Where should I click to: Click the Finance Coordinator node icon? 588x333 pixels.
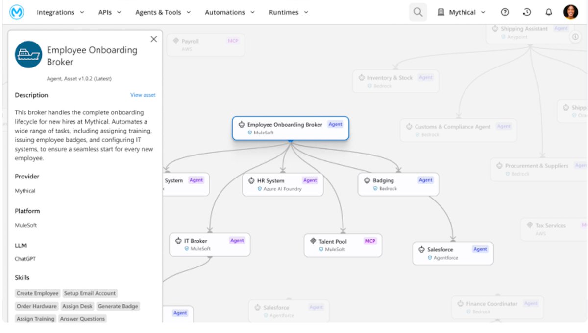pos(461,304)
